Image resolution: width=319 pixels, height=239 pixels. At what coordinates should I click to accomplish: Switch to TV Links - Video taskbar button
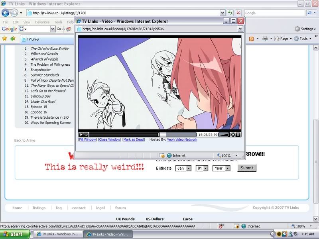[108, 234]
